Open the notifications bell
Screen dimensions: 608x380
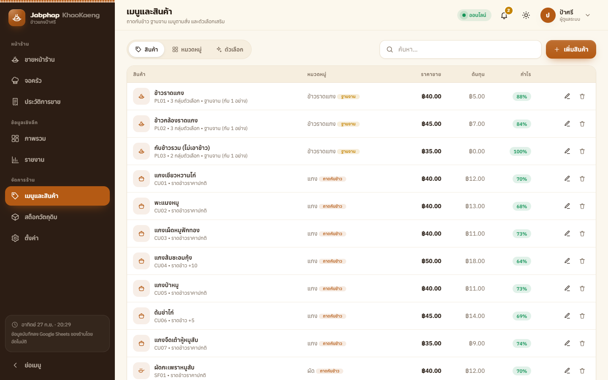[504, 15]
